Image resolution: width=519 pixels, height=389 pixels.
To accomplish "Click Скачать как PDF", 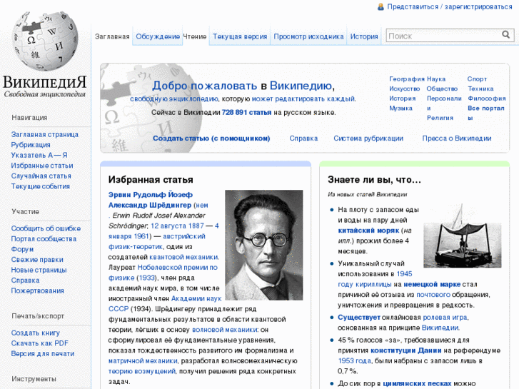I will click(x=39, y=343).
